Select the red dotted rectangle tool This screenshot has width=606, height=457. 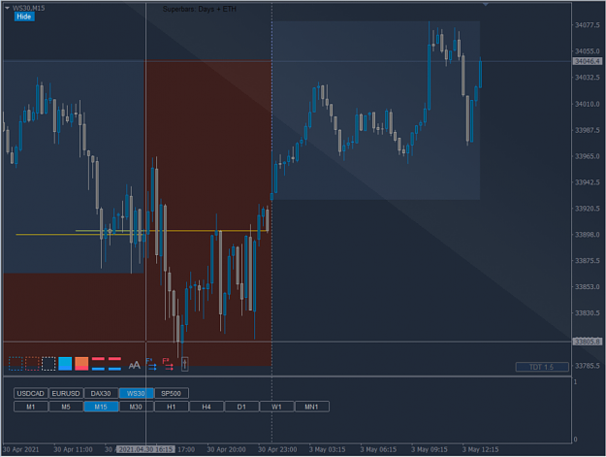point(32,364)
